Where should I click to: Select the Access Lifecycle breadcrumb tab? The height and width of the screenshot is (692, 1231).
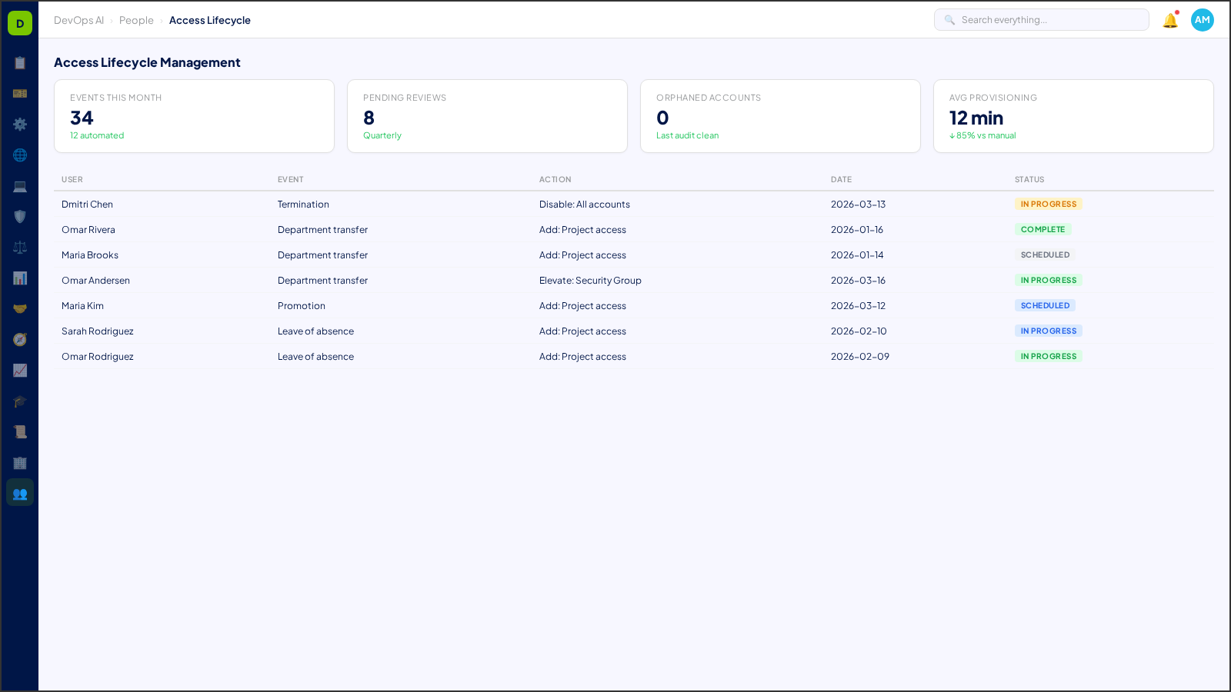click(210, 20)
